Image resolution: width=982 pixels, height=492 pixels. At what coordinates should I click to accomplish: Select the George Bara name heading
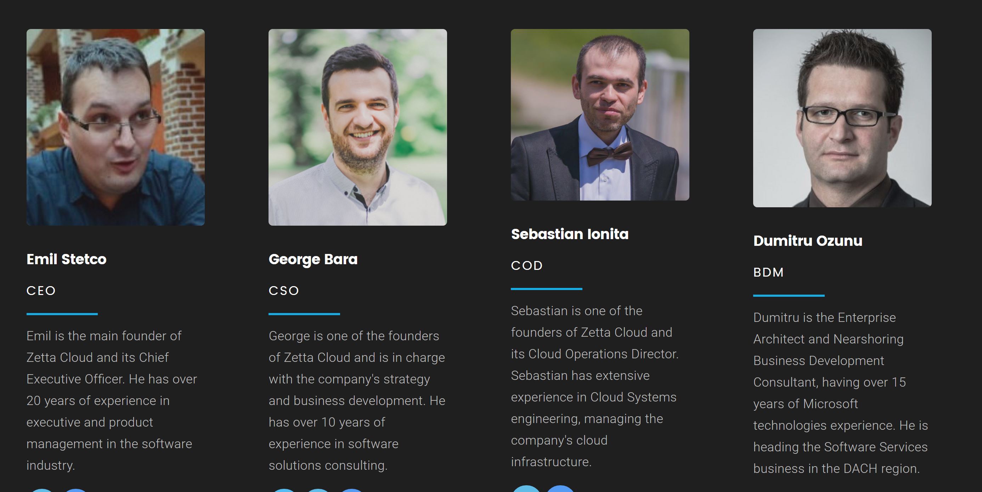(x=313, y=259)
